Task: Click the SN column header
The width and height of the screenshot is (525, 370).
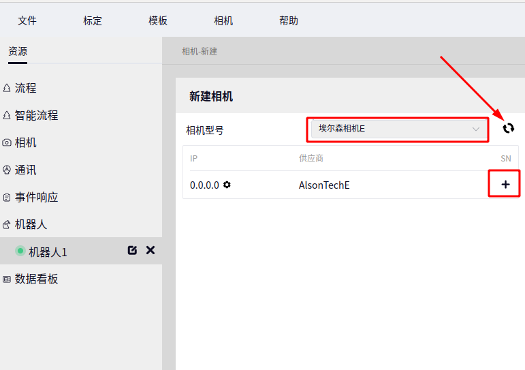Action: tap(506, 159)
